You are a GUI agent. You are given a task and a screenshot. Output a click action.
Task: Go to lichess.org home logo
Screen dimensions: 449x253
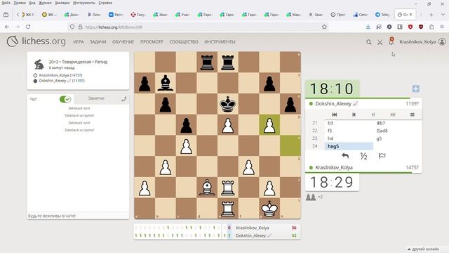click(36, 41)
